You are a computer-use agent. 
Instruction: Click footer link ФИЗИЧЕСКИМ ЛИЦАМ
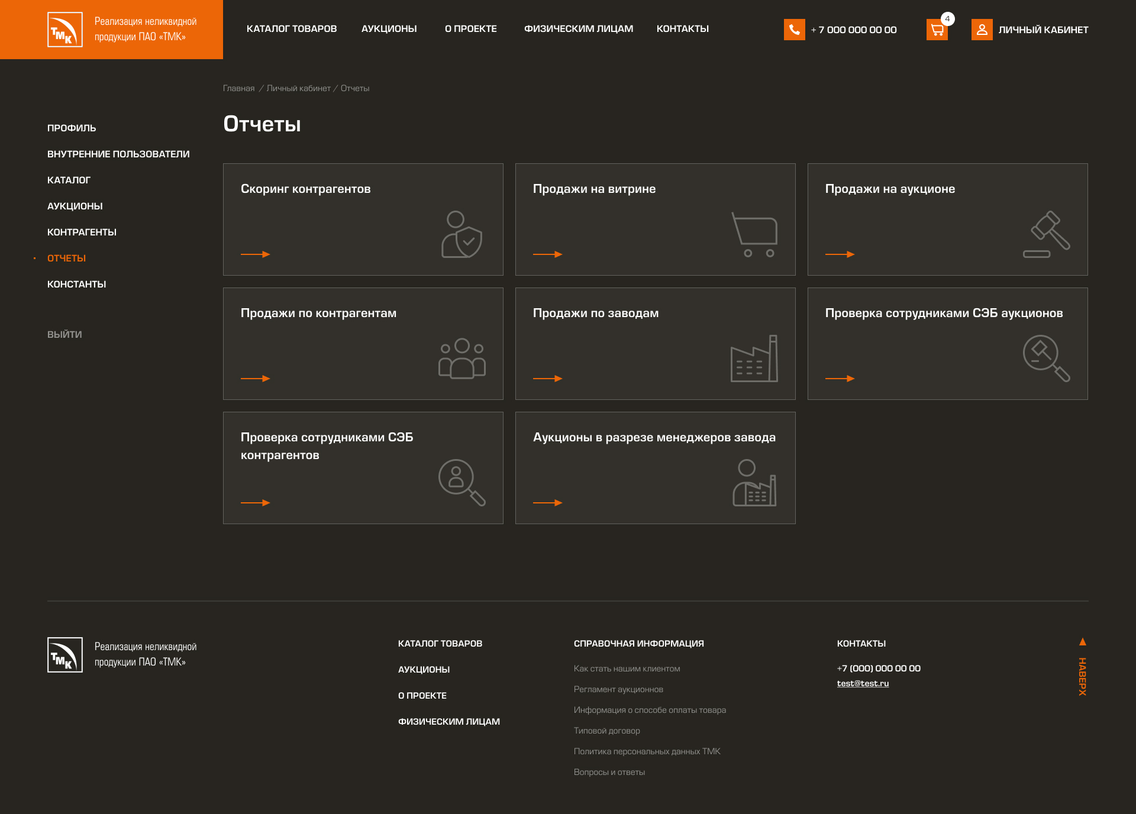click(x=449, y=721)
